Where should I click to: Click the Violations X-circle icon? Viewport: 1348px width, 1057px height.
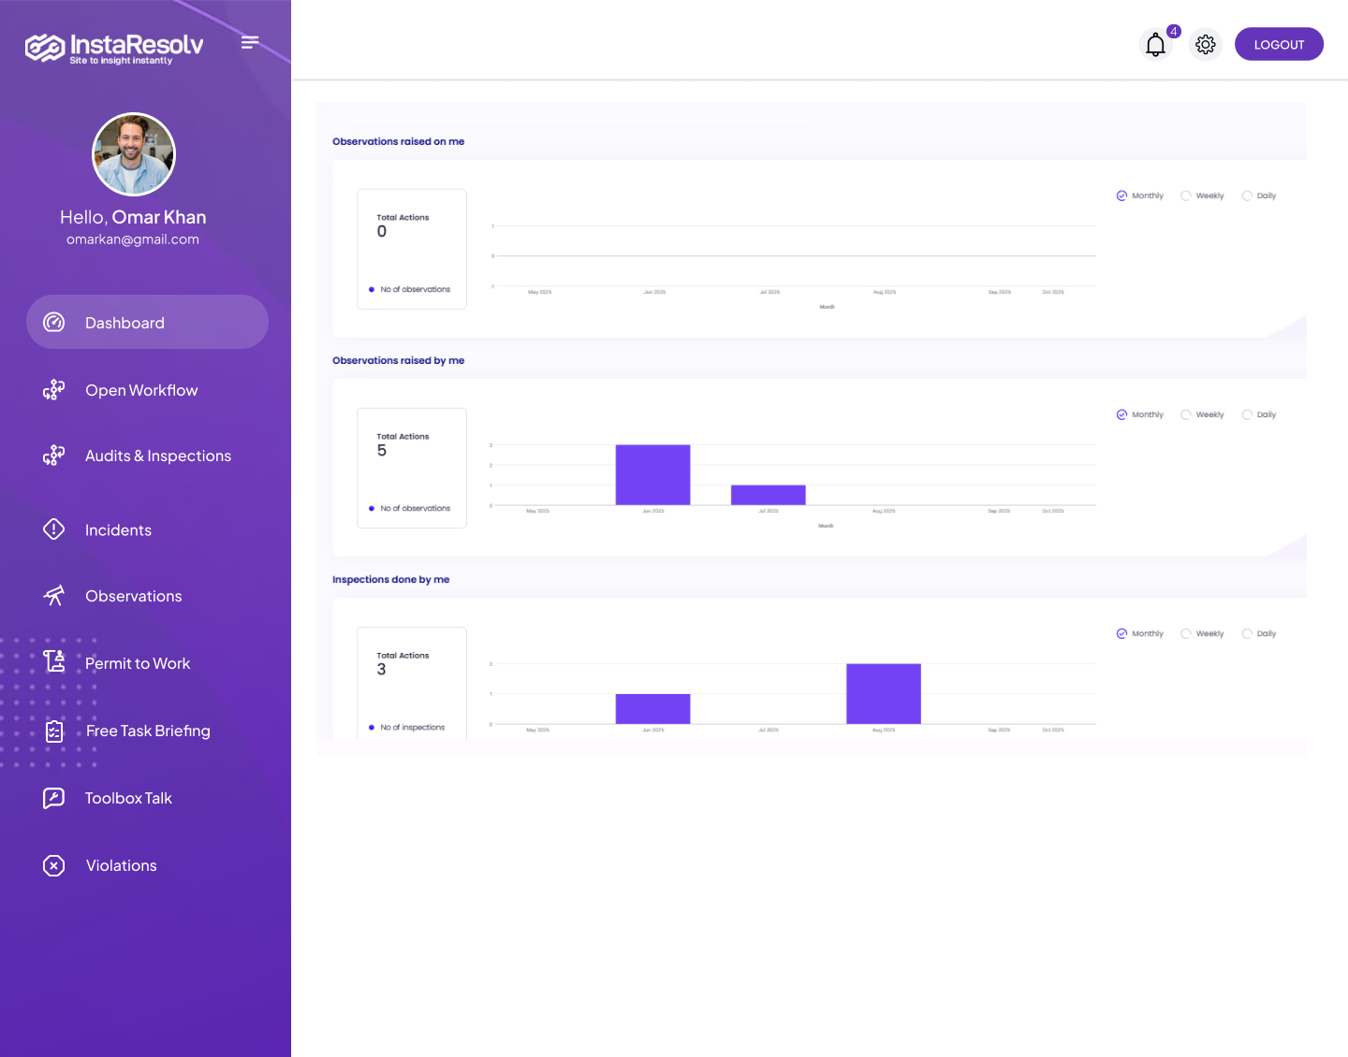click(54, 865)
